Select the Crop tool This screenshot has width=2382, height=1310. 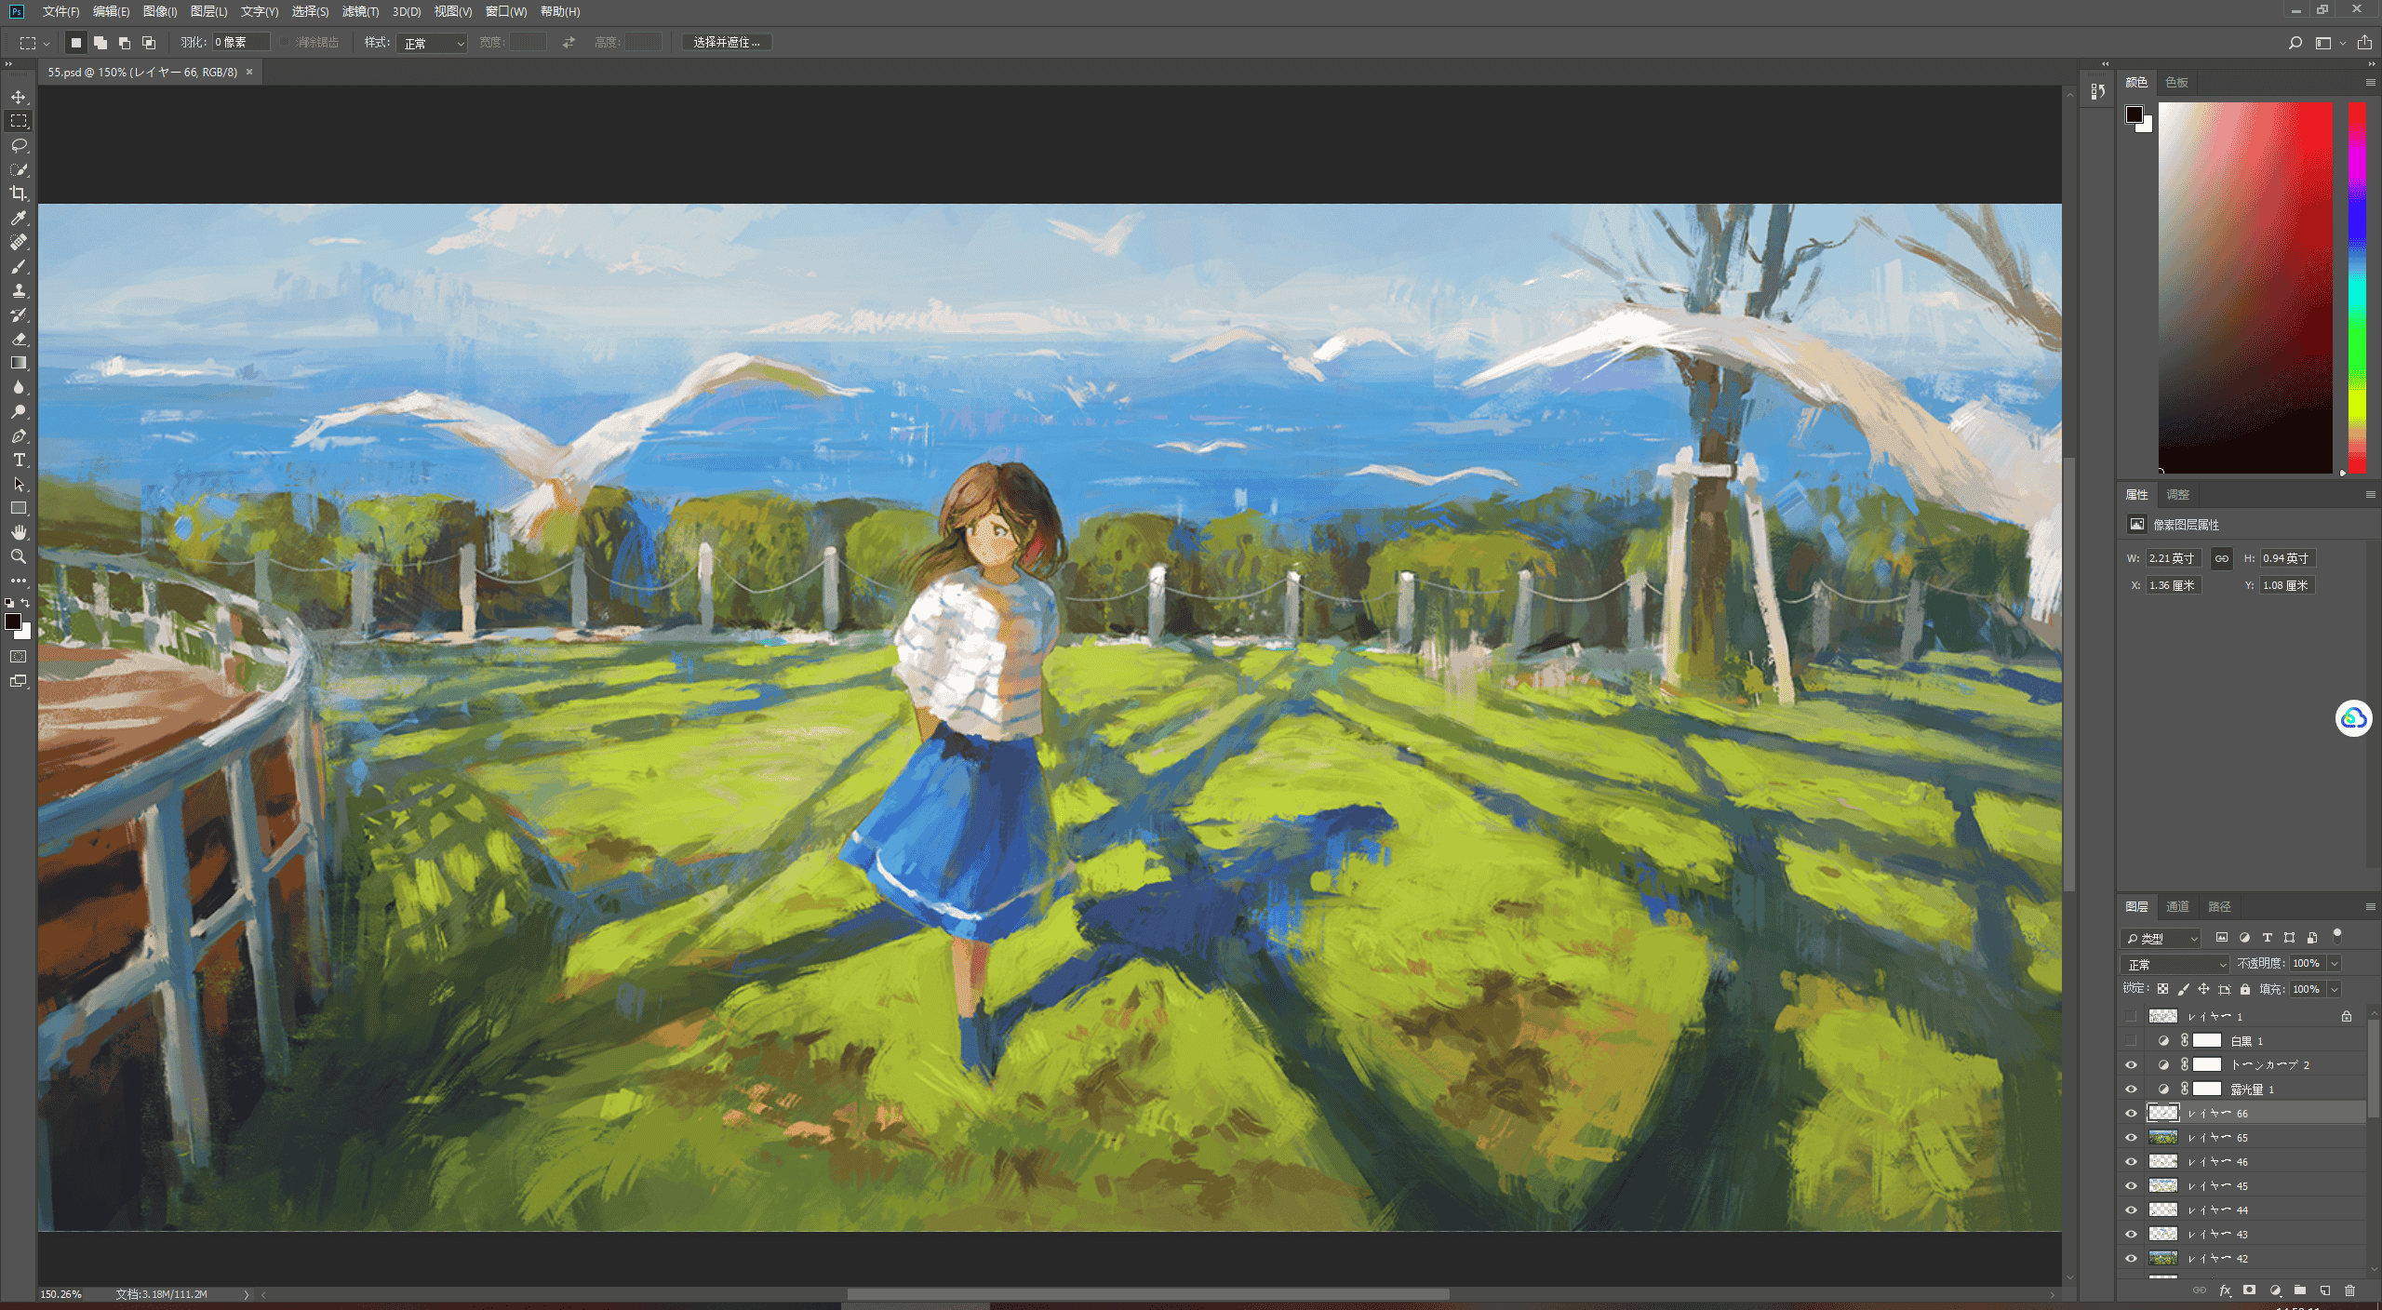19,194
